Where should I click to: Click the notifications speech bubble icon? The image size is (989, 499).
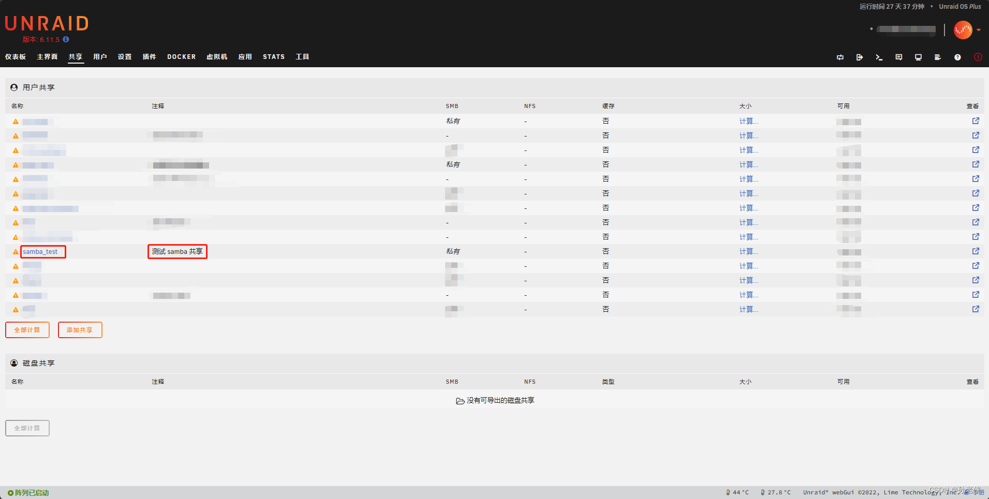click(898, 57)
